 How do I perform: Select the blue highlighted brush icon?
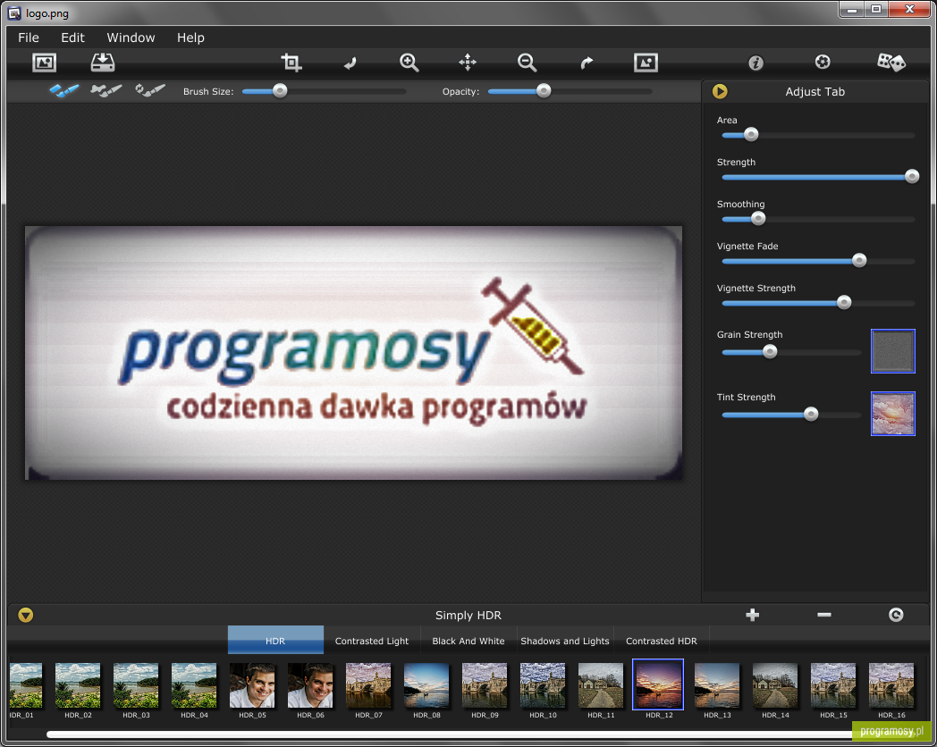64,91
